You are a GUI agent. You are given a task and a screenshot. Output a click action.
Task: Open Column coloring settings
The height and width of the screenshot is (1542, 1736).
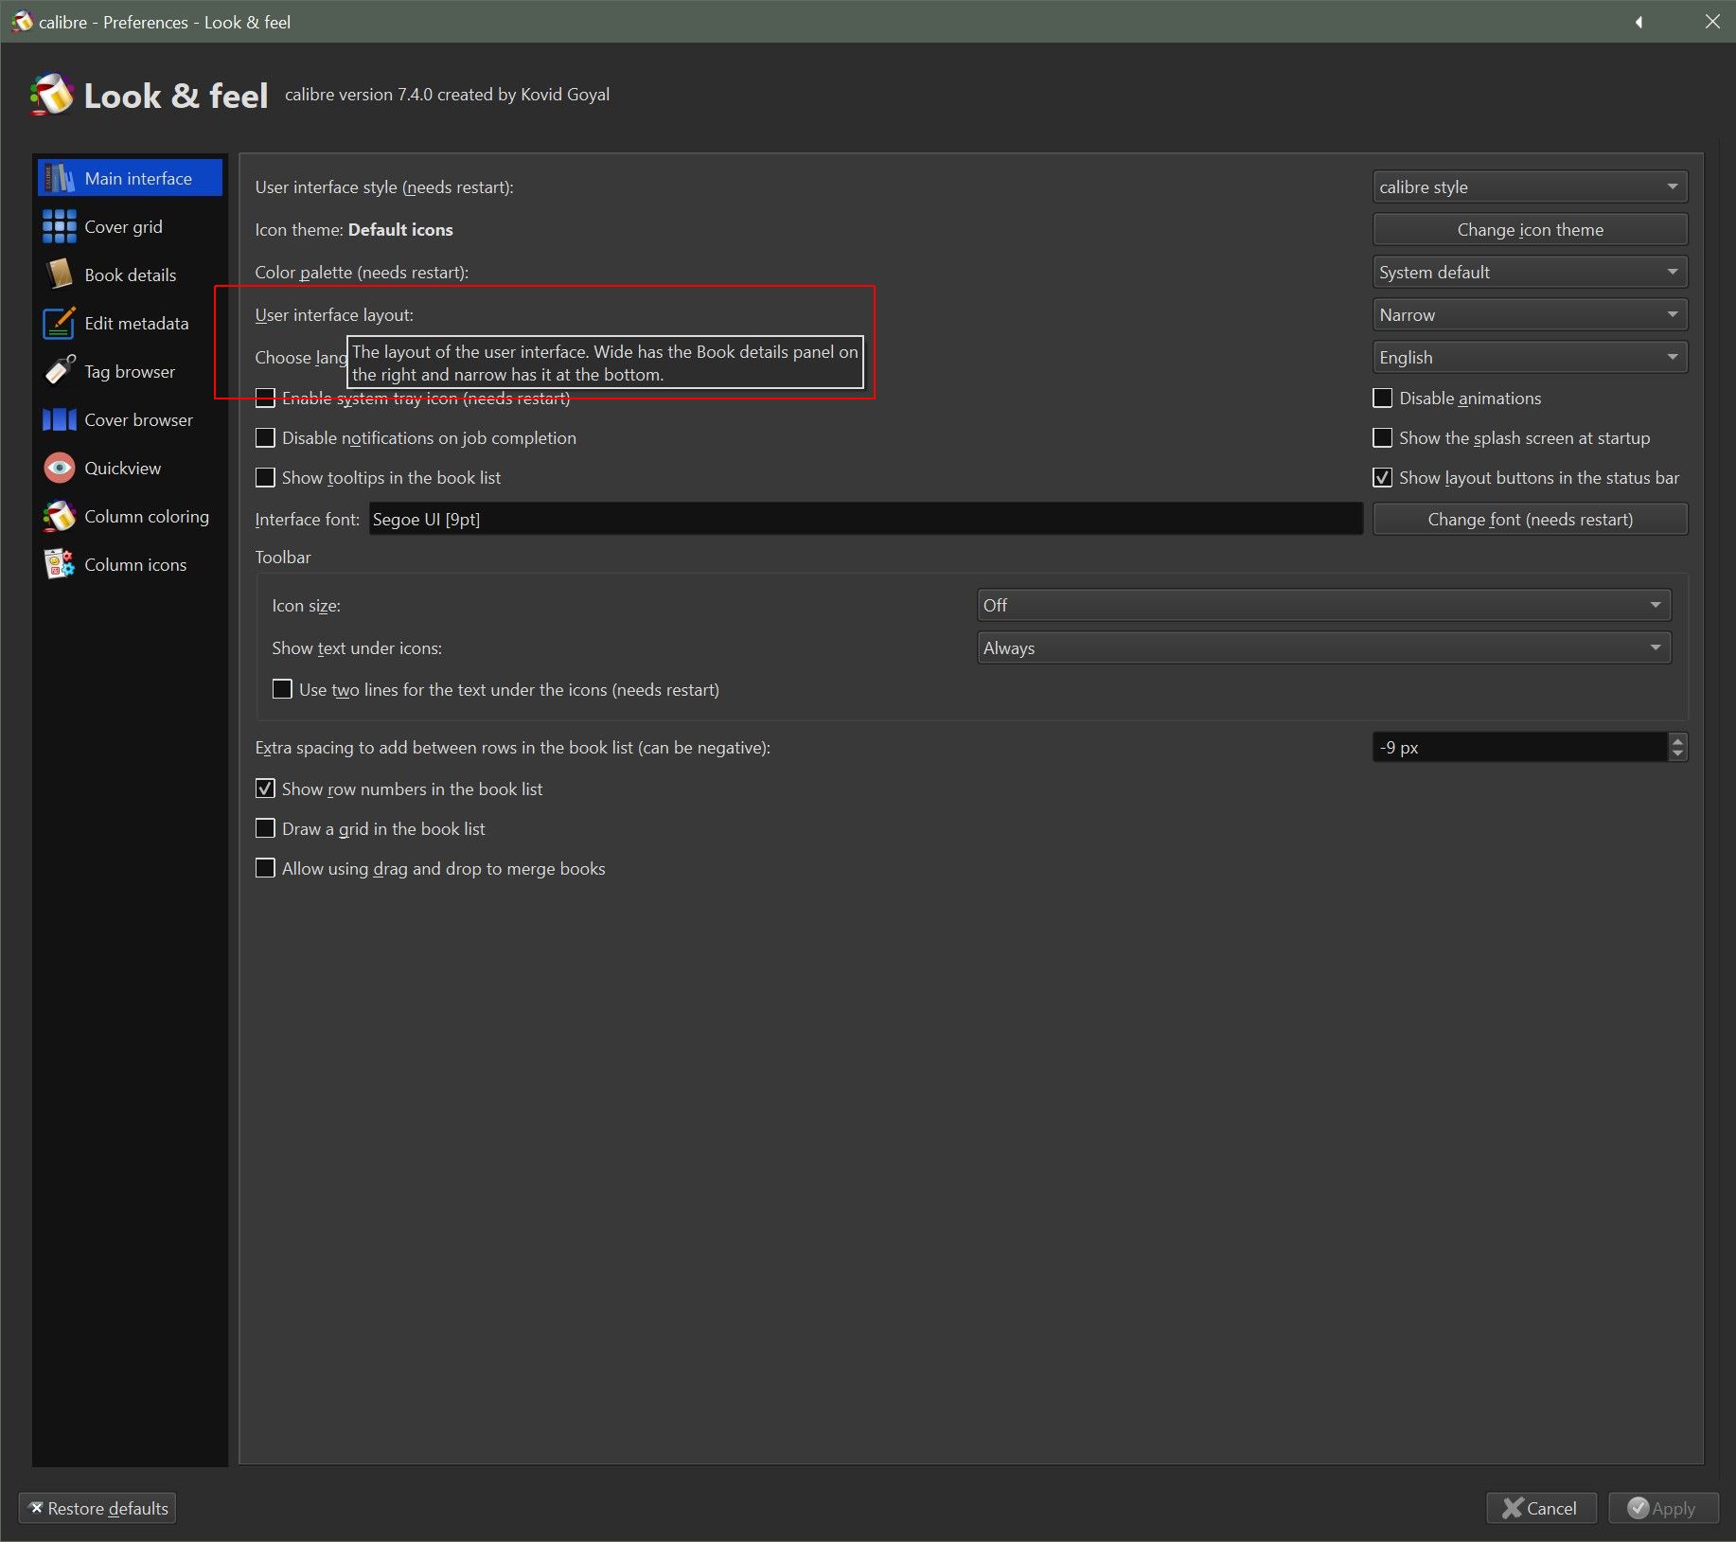click(130, 516)
